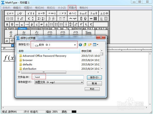Screen dimensions: 153x114
Task: Sort by the 名称 column header
Action: (x=49, y=51)
